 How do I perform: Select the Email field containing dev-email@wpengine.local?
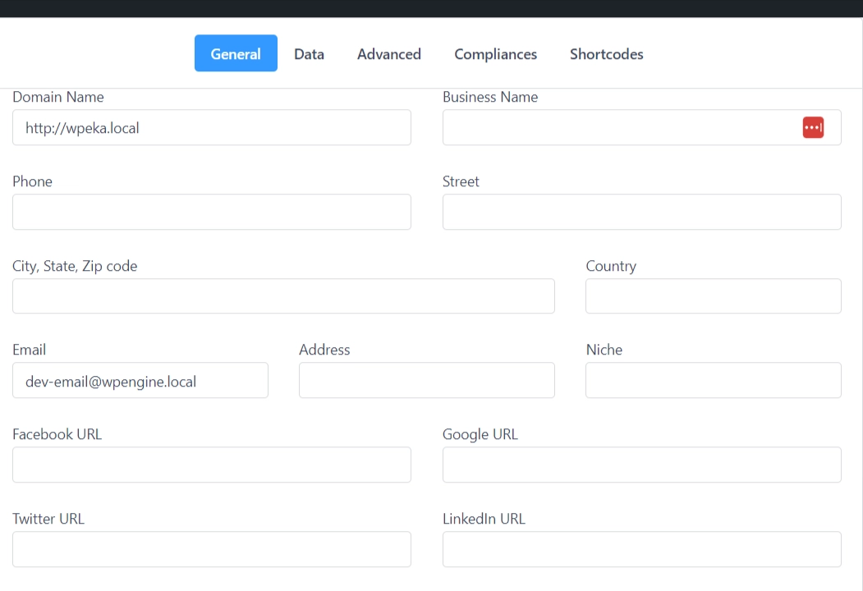coord(140,381)
